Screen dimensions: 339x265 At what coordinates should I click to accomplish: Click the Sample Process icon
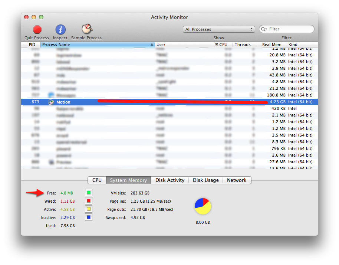coord(87,29)
